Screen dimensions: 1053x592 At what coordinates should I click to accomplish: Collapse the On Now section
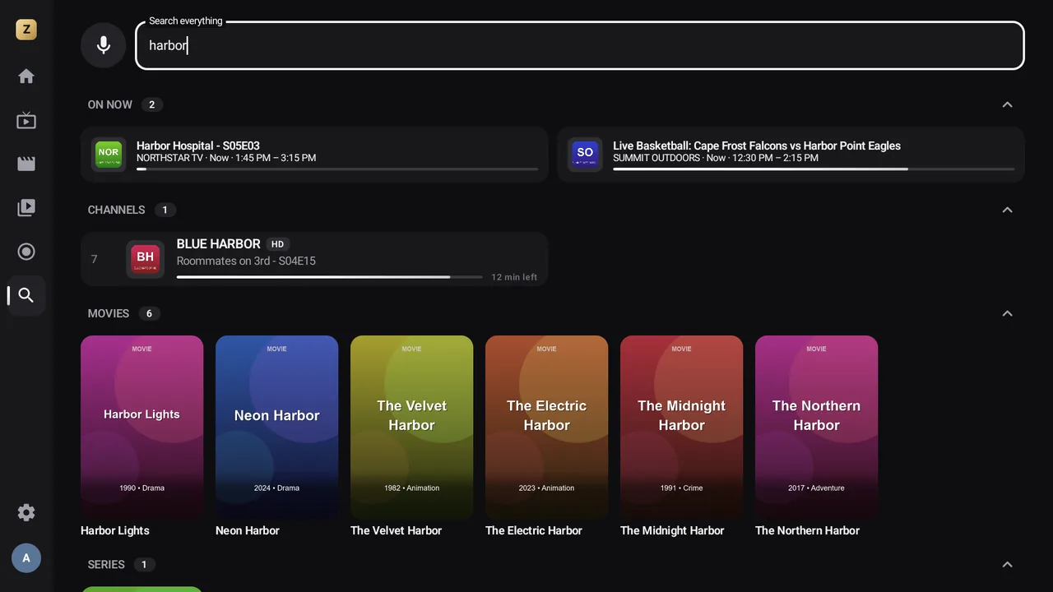click(x=1007, y=104)
